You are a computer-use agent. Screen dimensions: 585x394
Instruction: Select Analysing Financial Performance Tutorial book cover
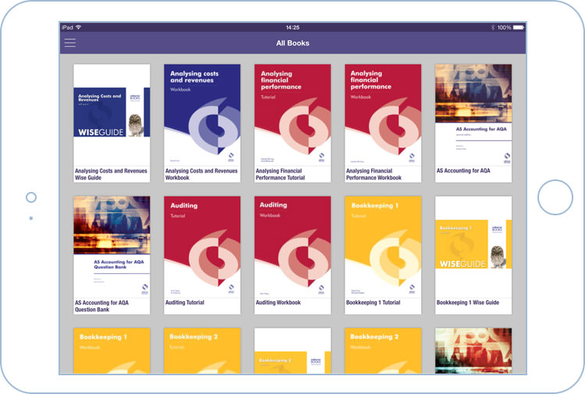(x=292, y=115)
